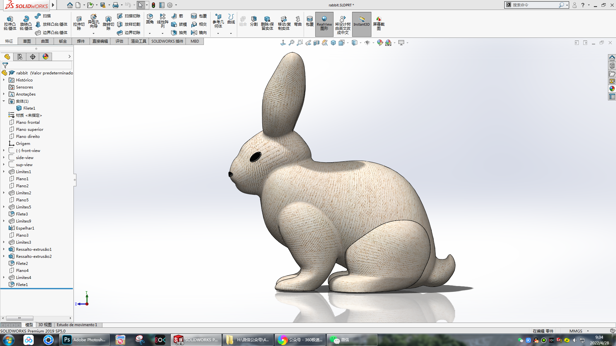The height and width of the screenshot is (346, 616).
Task: Take a 屏幕截图 screen capture
Action: click(379, 23)
